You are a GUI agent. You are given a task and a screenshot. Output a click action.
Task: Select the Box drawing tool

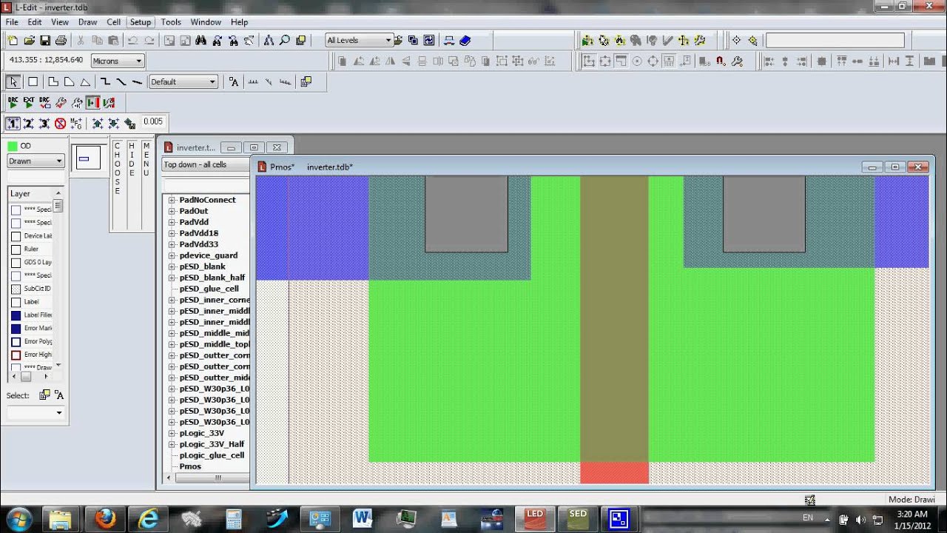pos(33,81)
